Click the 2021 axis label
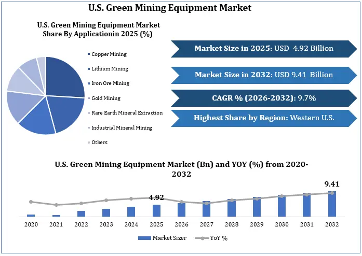This screenshot has width=362, height=256. [x=56, y=224]
